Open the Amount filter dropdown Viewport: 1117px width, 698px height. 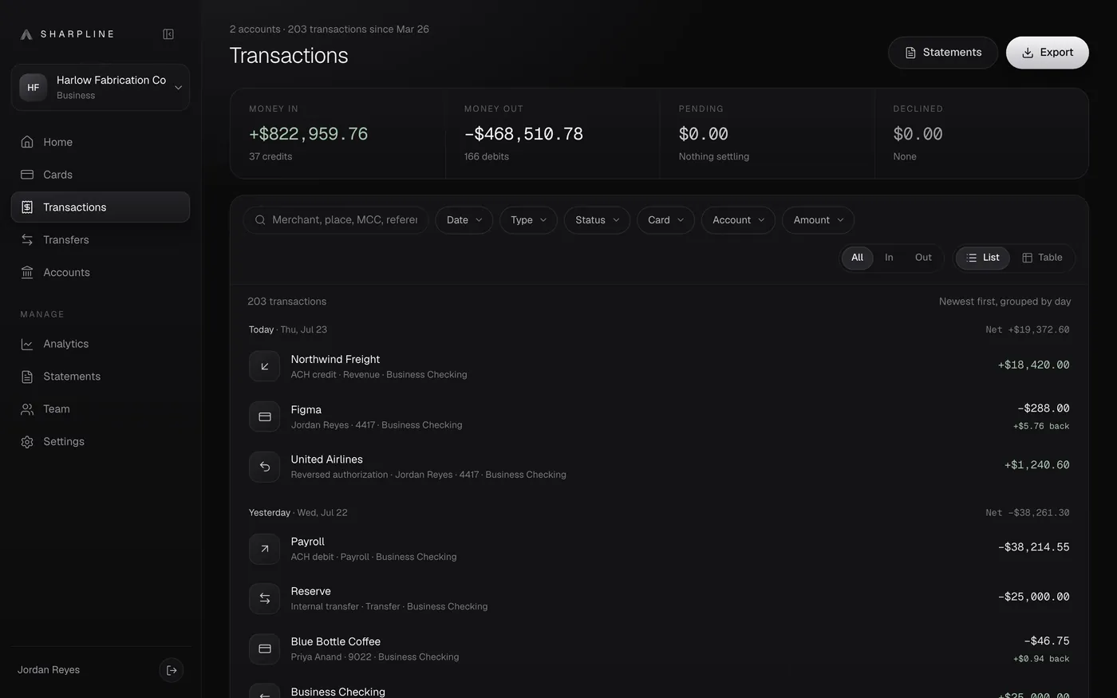[x=818, y=220]
